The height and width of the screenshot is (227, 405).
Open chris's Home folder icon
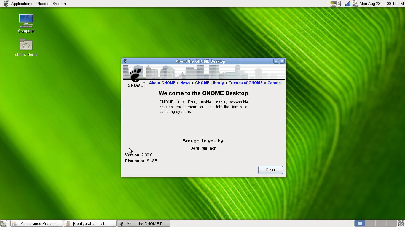tap(26, 45)
